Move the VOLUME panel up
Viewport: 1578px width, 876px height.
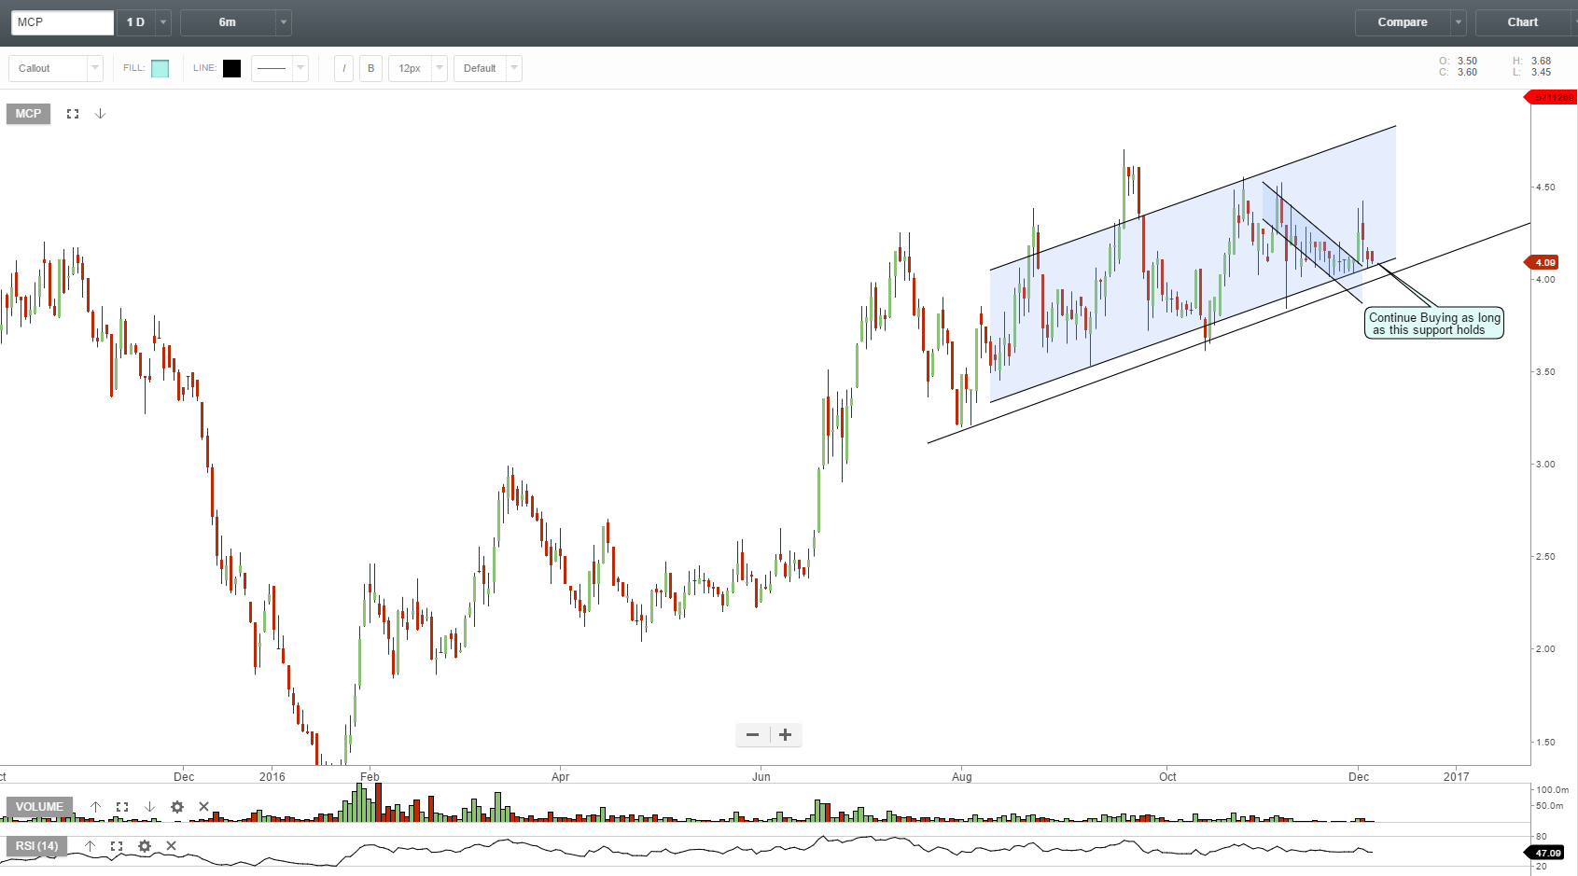click(x=95, y=807)
